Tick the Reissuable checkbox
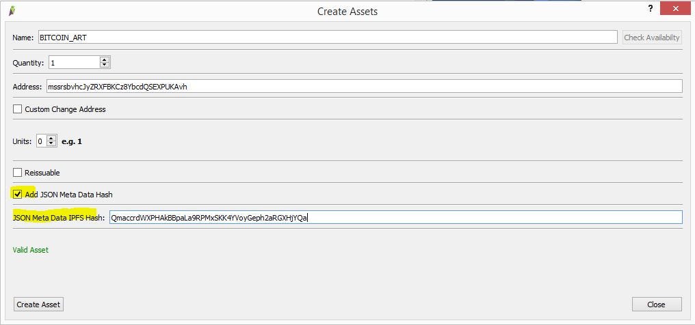 [x=17, y=173]
